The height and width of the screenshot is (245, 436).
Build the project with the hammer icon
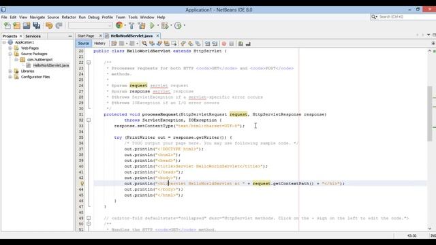(131, 26)
